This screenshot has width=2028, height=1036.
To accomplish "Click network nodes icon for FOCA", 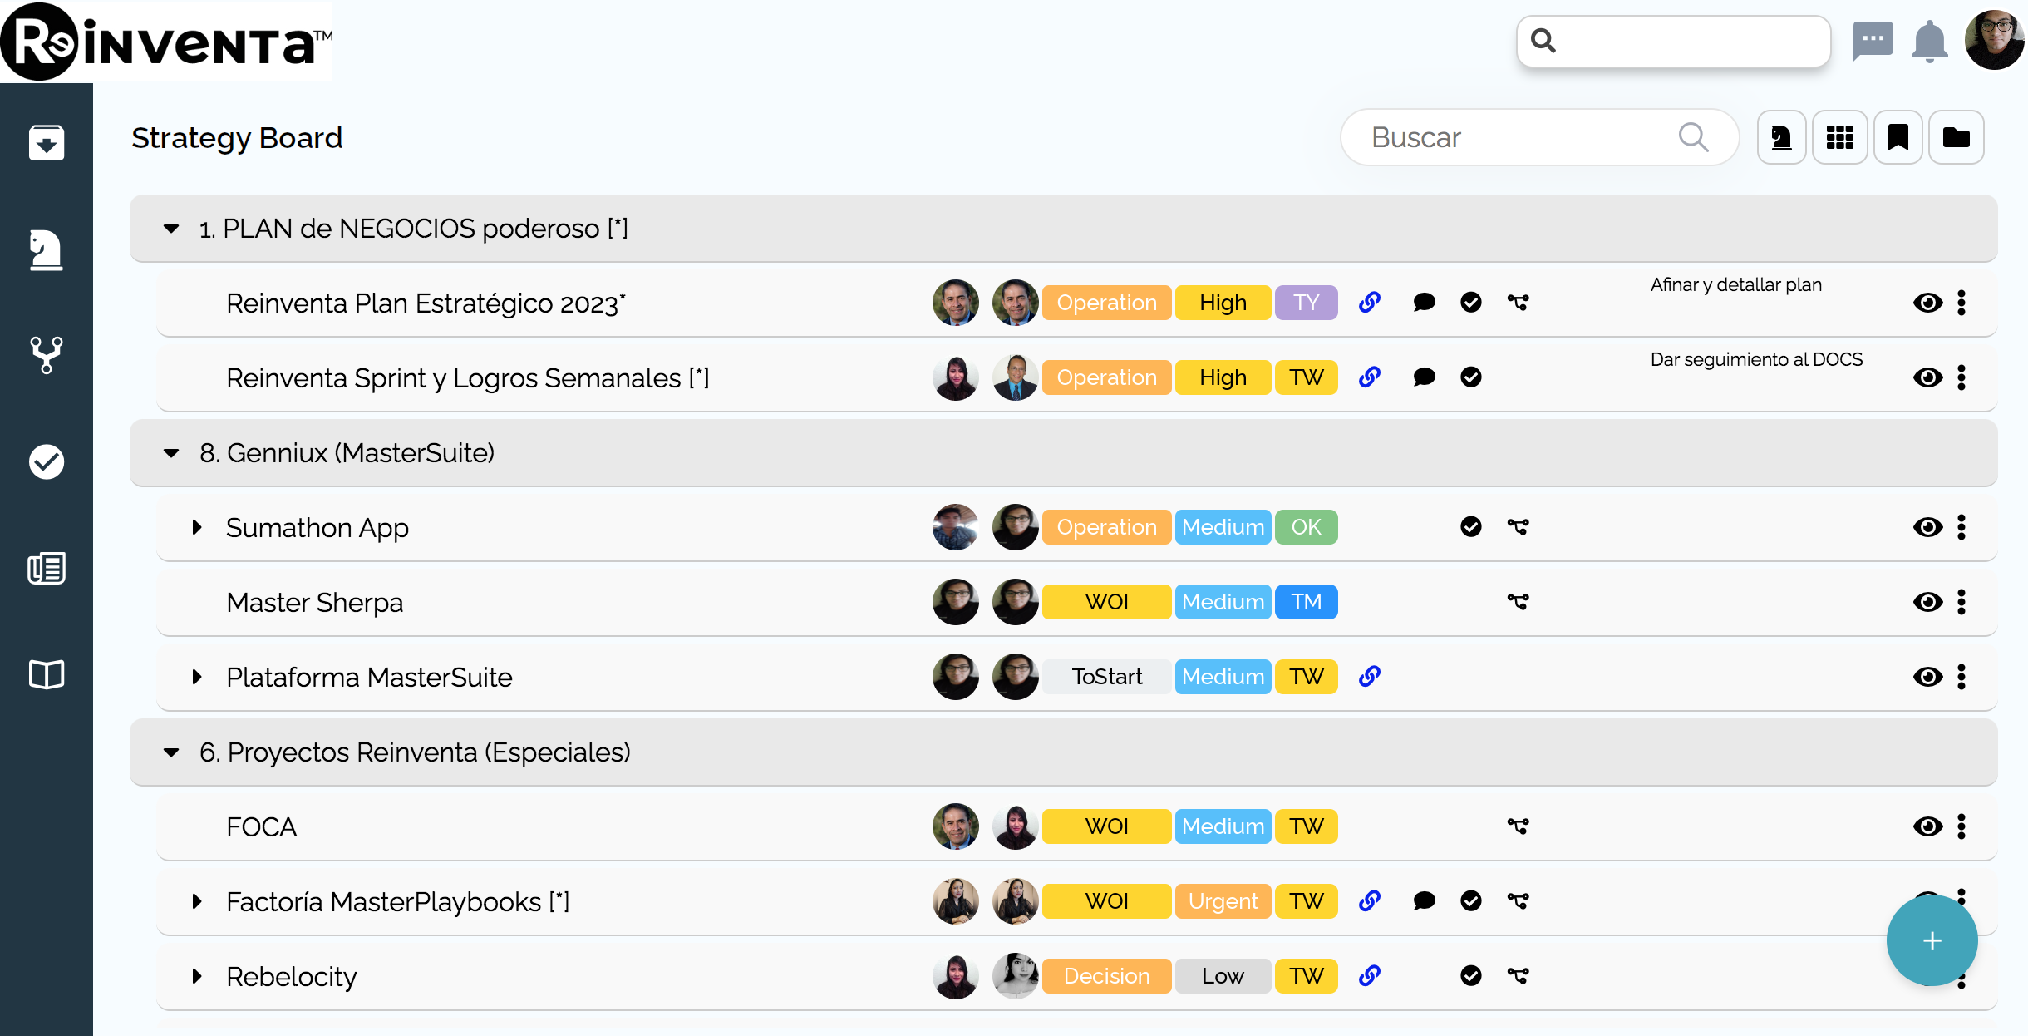I will 1518,826.
